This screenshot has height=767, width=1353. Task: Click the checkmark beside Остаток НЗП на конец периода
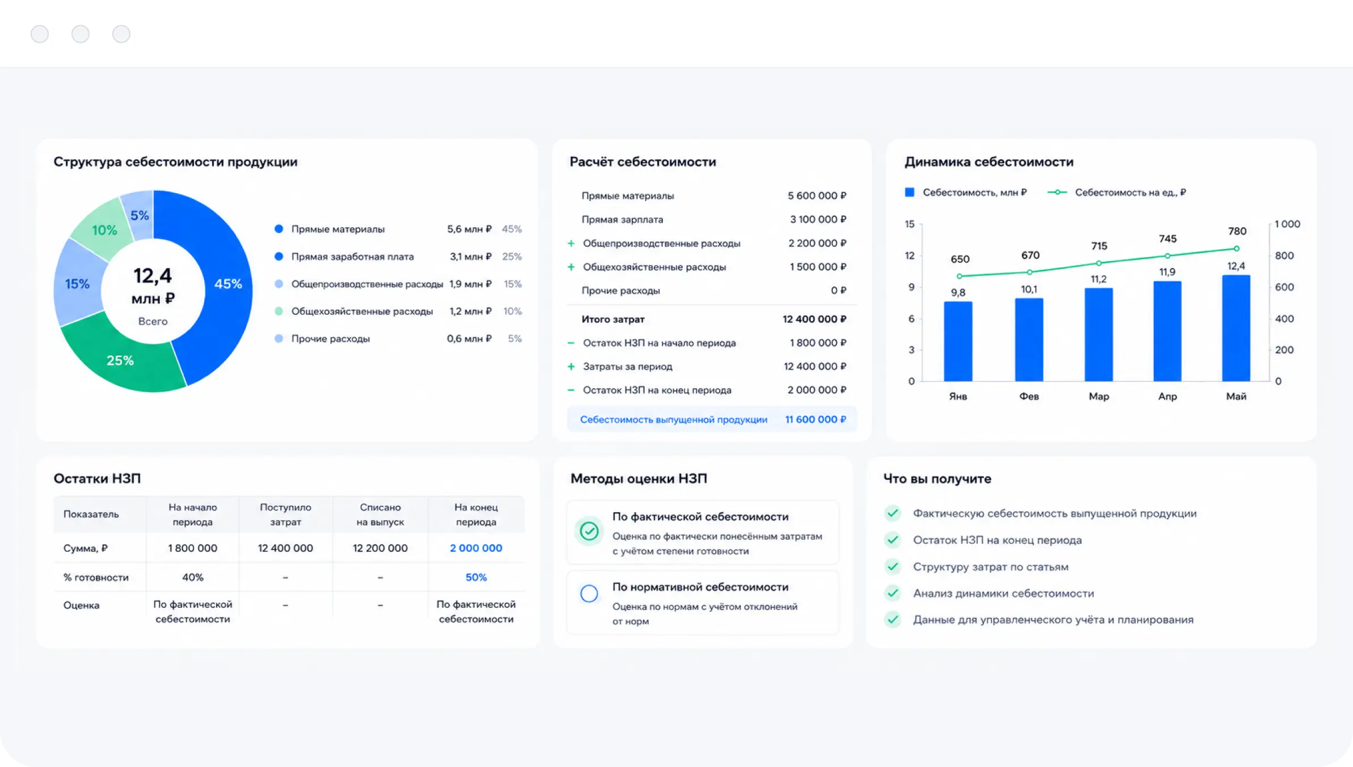point(893,540)
